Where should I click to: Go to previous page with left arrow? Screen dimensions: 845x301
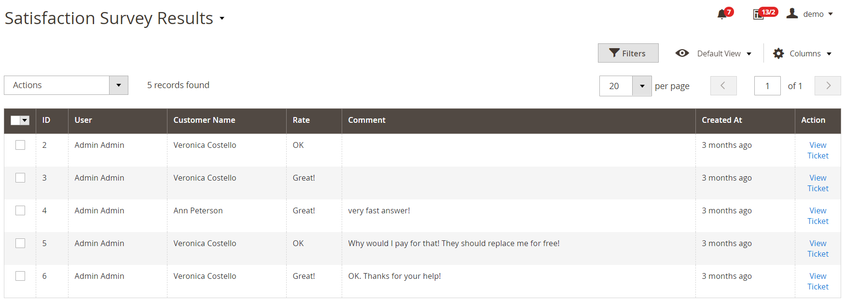point(723,86)
